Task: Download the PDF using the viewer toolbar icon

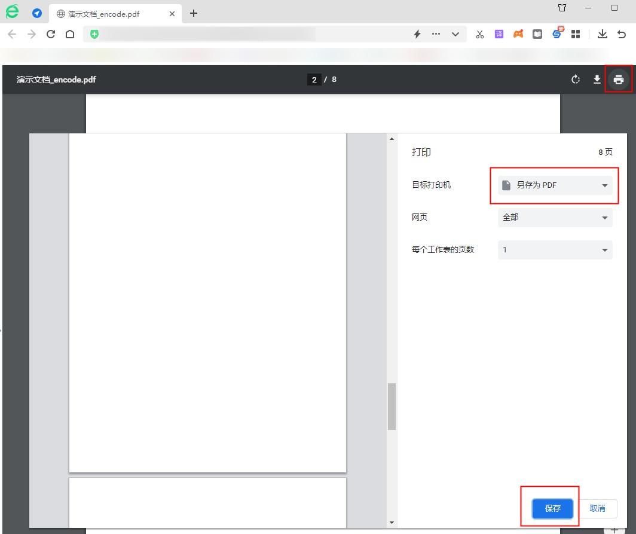Action: 597,79
